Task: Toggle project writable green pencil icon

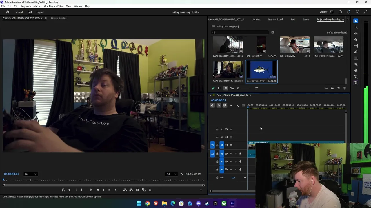Action: pos(213,88)
